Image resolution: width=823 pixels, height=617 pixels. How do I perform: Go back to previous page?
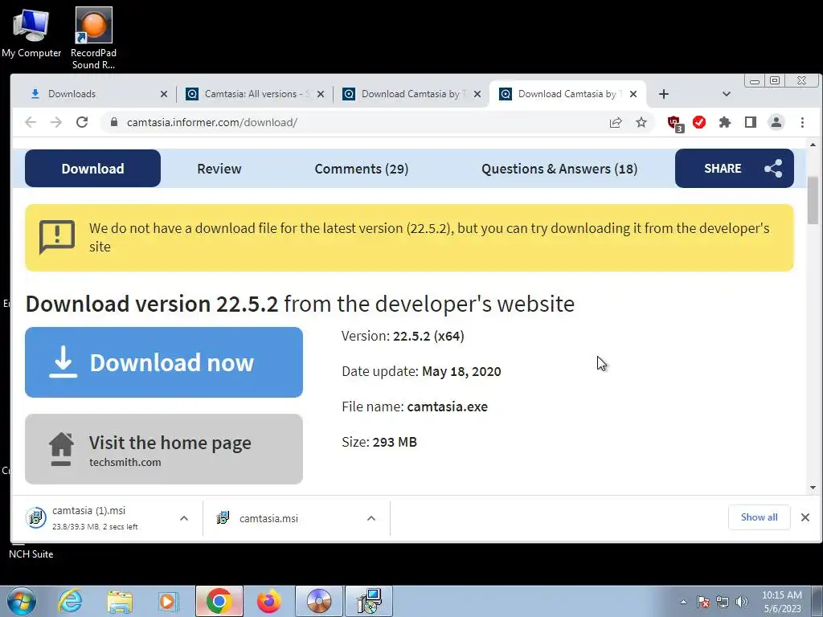point(31,122)
